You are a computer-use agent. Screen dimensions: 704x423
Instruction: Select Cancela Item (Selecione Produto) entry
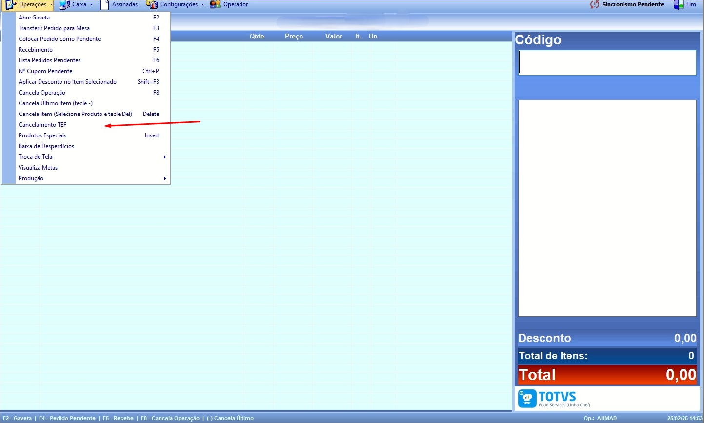86,114
